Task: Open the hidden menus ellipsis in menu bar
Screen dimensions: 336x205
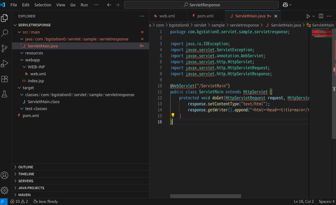Action: coord(96,5)
